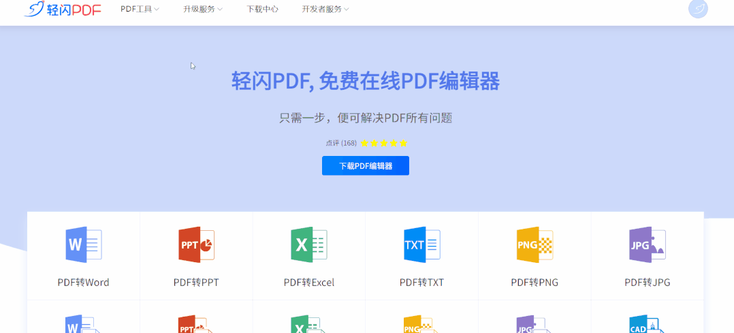Select the PDF转JPG purple icon
734x333 pixels.
pos(648,244)
